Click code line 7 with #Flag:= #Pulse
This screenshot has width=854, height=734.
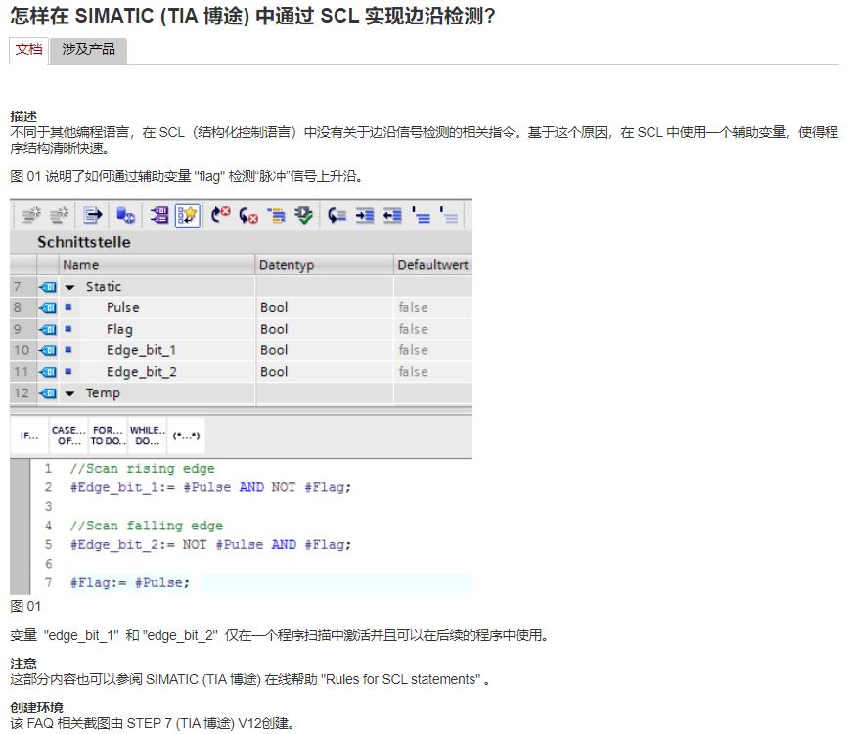coord(130,583)
